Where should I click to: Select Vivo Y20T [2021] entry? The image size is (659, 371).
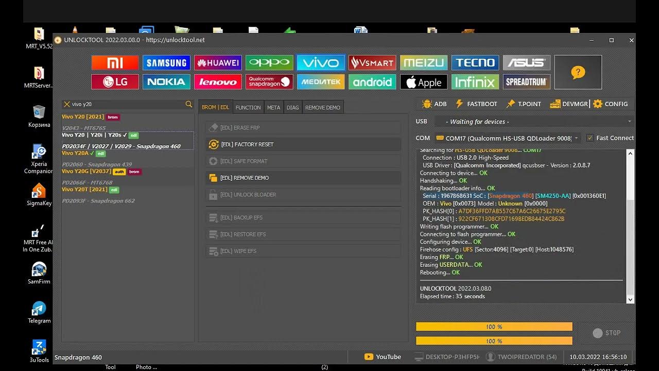[128, 195]
